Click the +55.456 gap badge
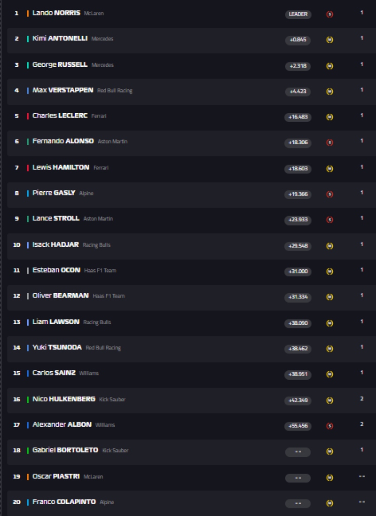This screenshot has height=516, width=376. (298, 426)
